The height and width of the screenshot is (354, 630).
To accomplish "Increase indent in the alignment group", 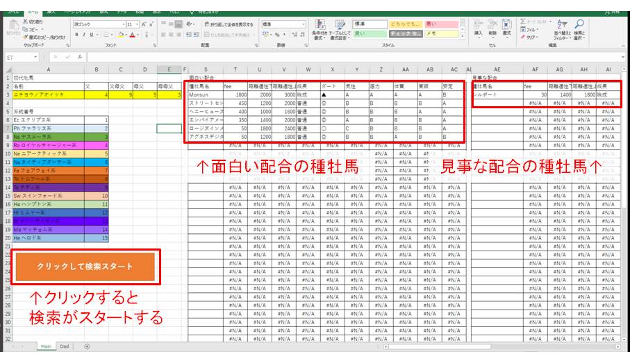I will pos(196,35).
